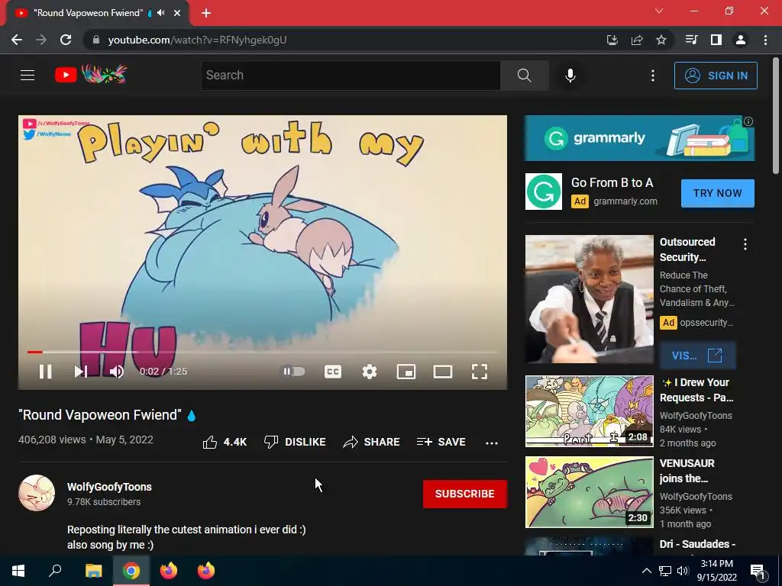
Task: Like the video with 4.4K likes
Action: click(225, 442)
